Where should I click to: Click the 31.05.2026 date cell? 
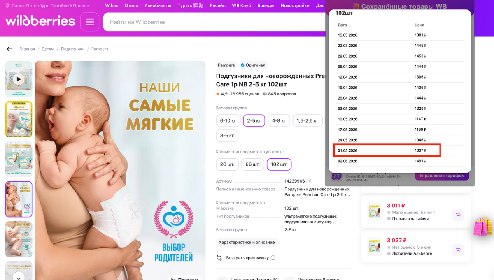(348, 151)
